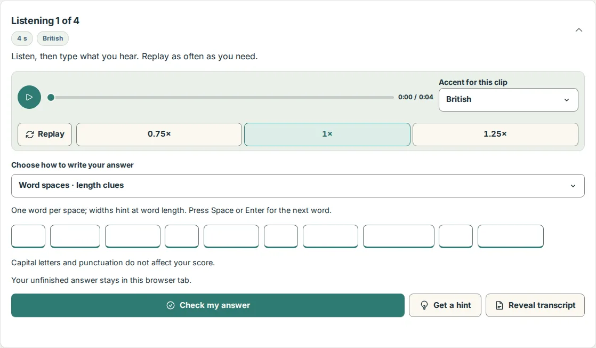Viewport: 596px width, 348px height.
Task: Click the first word input box
Action: pyautogui.click(x=28, y=236)
